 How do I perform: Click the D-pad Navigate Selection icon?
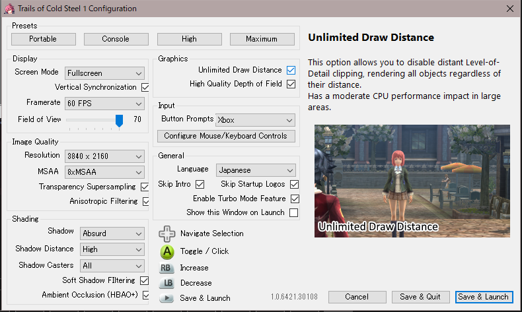(167, 234)
